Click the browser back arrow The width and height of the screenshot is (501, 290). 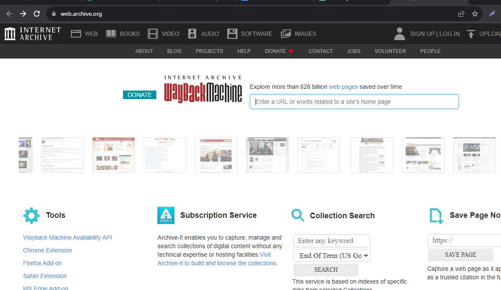pos(9,14)
